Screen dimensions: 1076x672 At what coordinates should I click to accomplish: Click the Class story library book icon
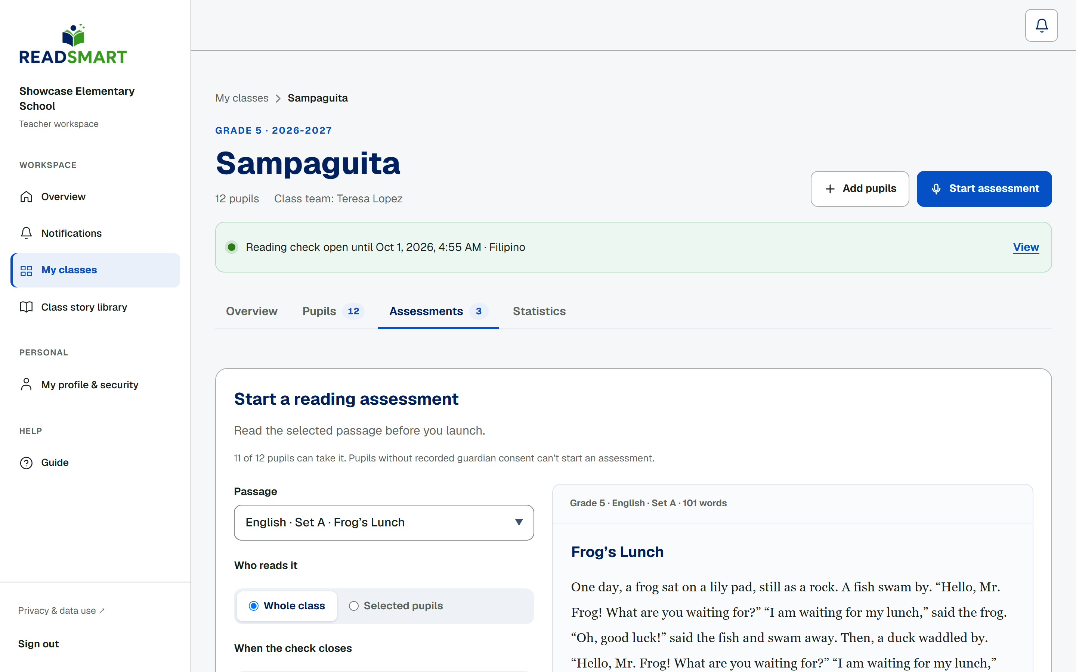tap(26, 307)
